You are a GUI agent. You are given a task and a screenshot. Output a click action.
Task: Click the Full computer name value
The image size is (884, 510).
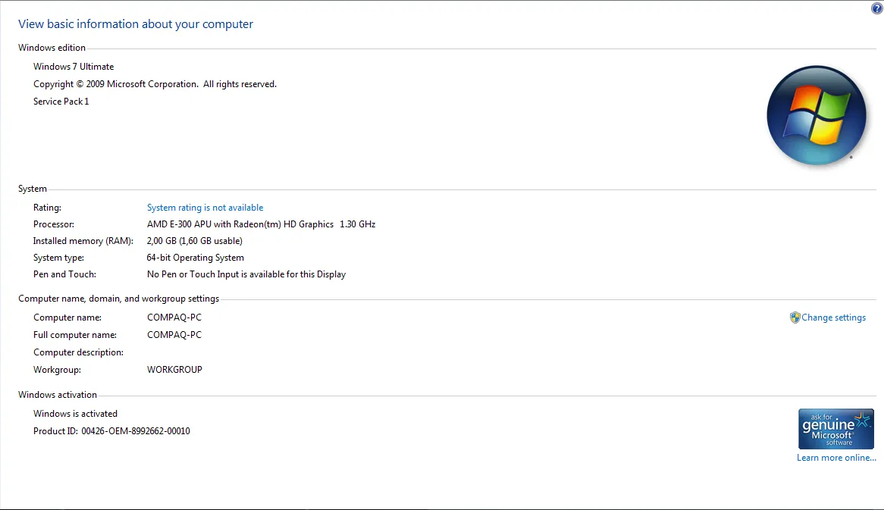174,335
